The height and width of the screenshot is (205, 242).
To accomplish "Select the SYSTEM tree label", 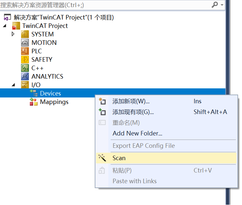I will coord(42,34).
